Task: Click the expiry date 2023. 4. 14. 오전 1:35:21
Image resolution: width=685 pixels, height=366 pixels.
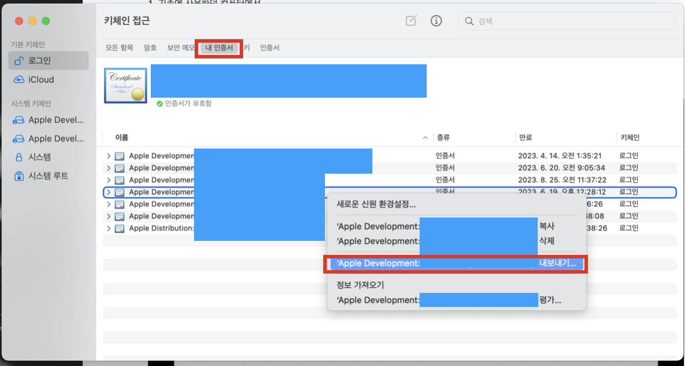Action: tap(559, 156)
